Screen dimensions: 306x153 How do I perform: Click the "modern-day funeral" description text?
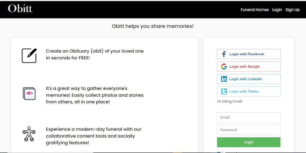click(x=94, y=136)
